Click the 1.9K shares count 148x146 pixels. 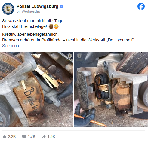[51, 137]
